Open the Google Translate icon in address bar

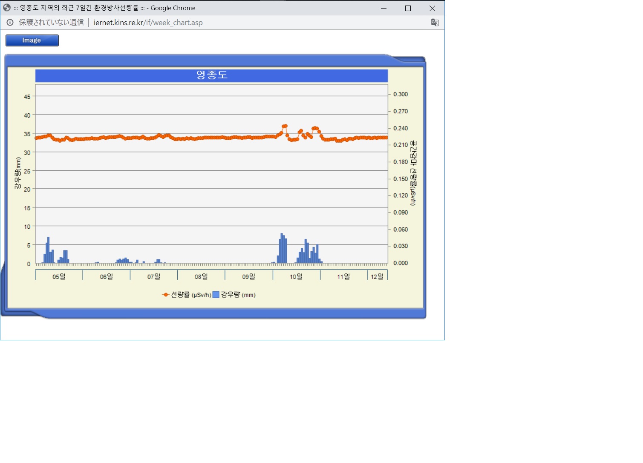tap(435, 23)
